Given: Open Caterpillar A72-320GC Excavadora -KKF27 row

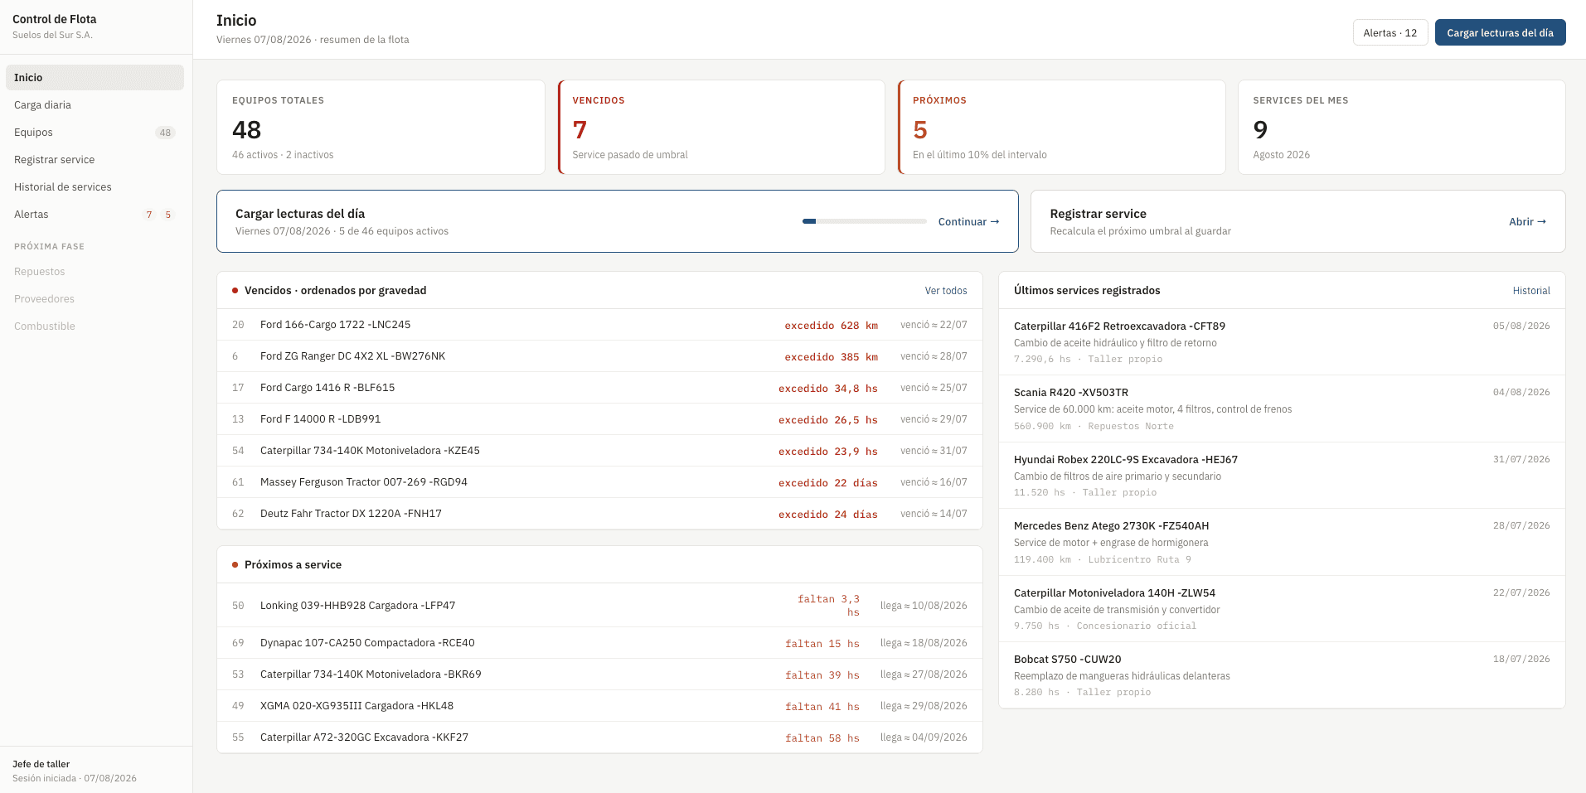Looking at the screenshot, I should coord(599,737).
